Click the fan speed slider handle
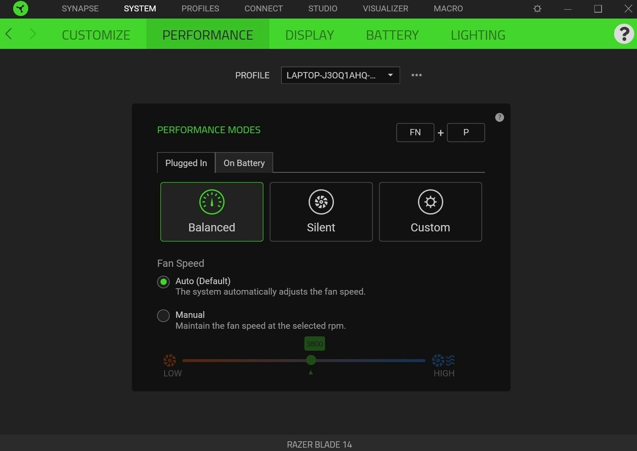This screenshot has height=451, width=637. pyautogui.click(x=311, y=360)
